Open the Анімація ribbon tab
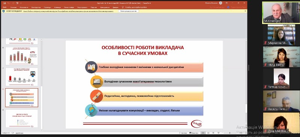 (57, 7)
